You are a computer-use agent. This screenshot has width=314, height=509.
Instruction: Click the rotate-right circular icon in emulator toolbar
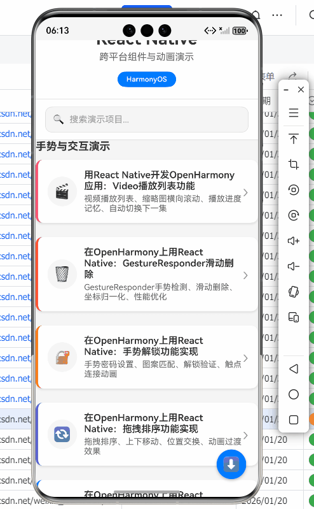[294, 215]
